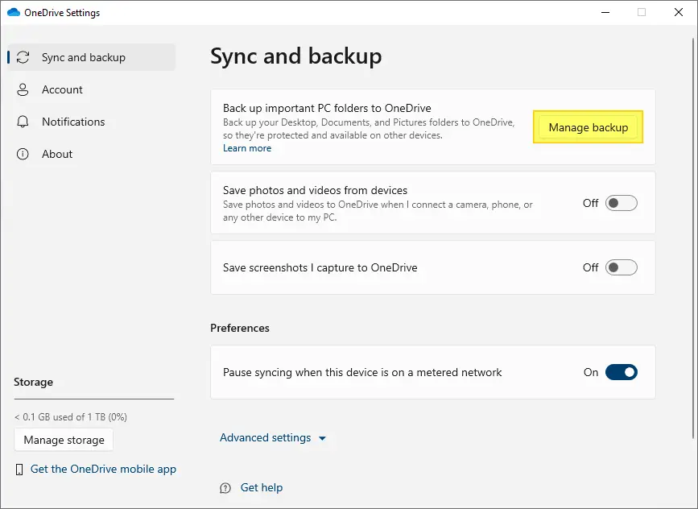Minimize the OneDrive Settings window
698x509 pixels.
(605, 12)
